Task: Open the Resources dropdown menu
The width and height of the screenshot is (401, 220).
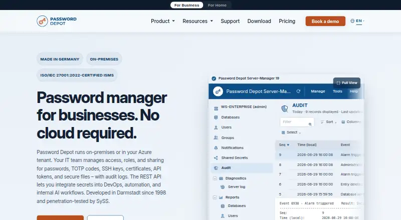Action: pyautogui.click(x=197, y=21)
